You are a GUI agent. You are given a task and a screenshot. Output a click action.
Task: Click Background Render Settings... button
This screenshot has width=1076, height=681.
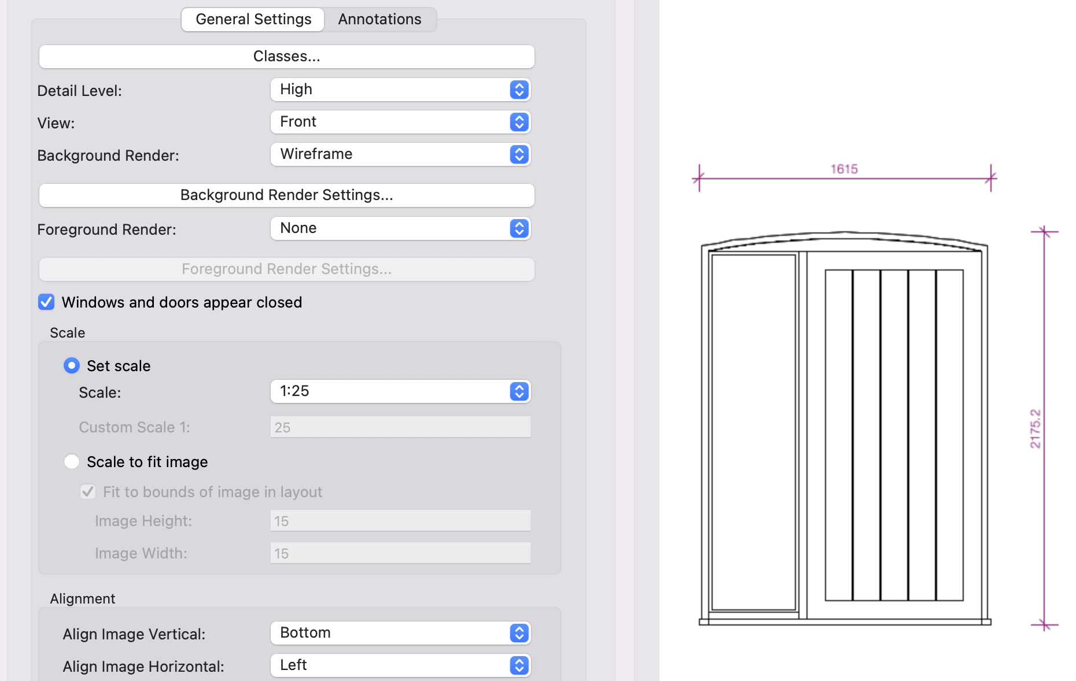point(286,195)
